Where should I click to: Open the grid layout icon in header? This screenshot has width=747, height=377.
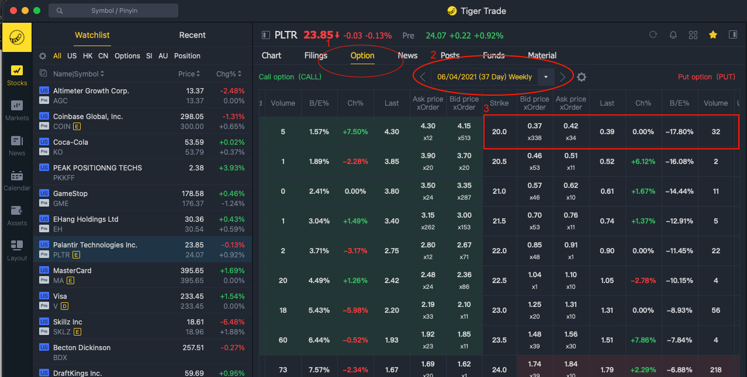(x=693, y=35)
